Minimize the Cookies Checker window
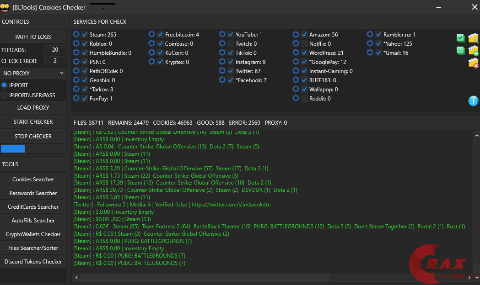Image resolution: width=480 pixels, height=285 pixels. point(438,7)
